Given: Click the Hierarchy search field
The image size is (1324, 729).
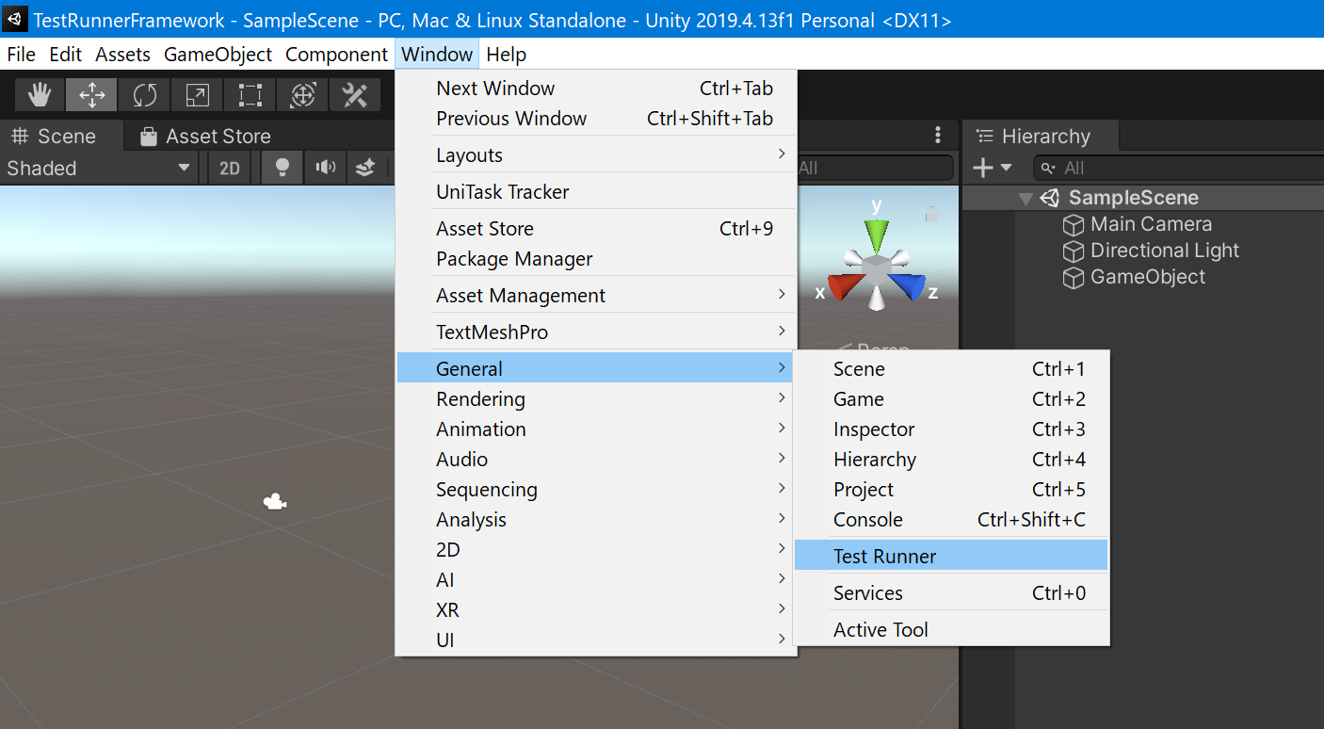Looking at the screenshot, I should pos(1177,167).
